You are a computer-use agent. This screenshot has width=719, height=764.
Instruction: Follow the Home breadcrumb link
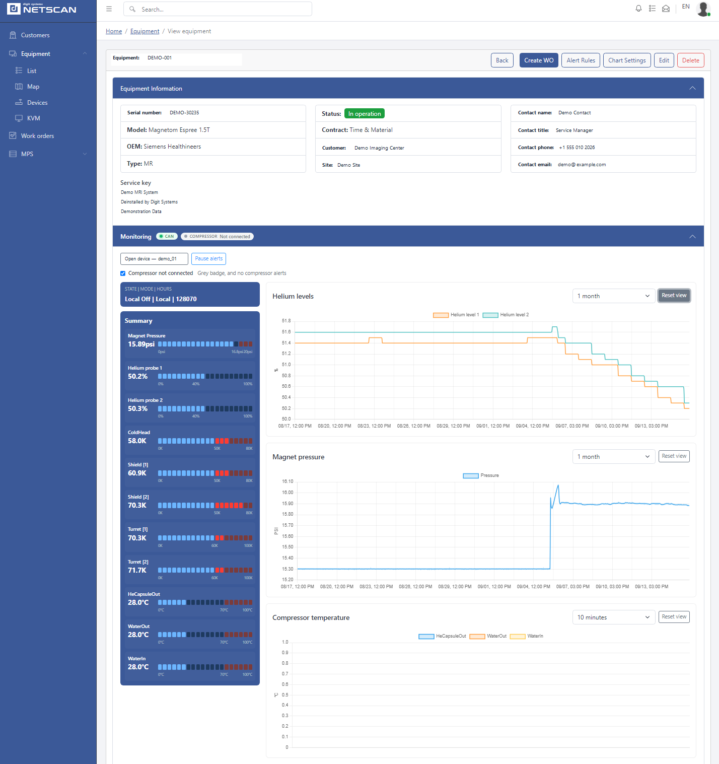click(x=114, y=31)
